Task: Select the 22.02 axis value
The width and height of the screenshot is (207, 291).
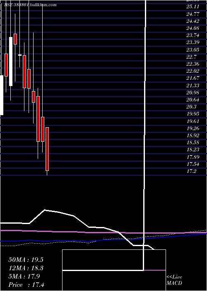Action: tap(193, 71)
